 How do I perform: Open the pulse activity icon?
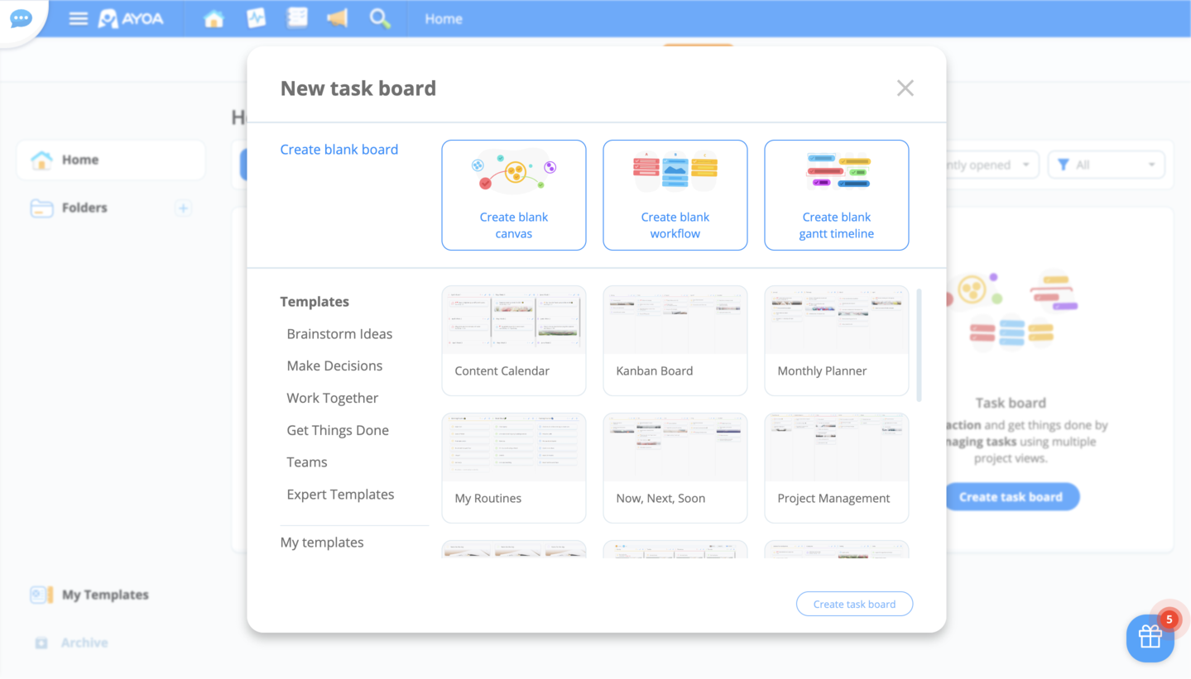pyautogui.click(x=256, y=18)
